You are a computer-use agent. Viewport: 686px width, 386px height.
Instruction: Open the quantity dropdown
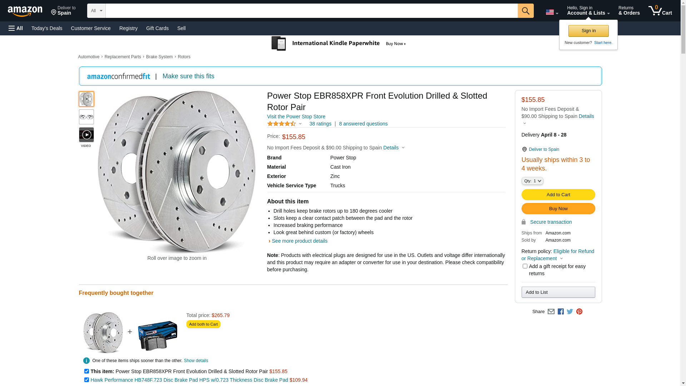pos(532,181)
